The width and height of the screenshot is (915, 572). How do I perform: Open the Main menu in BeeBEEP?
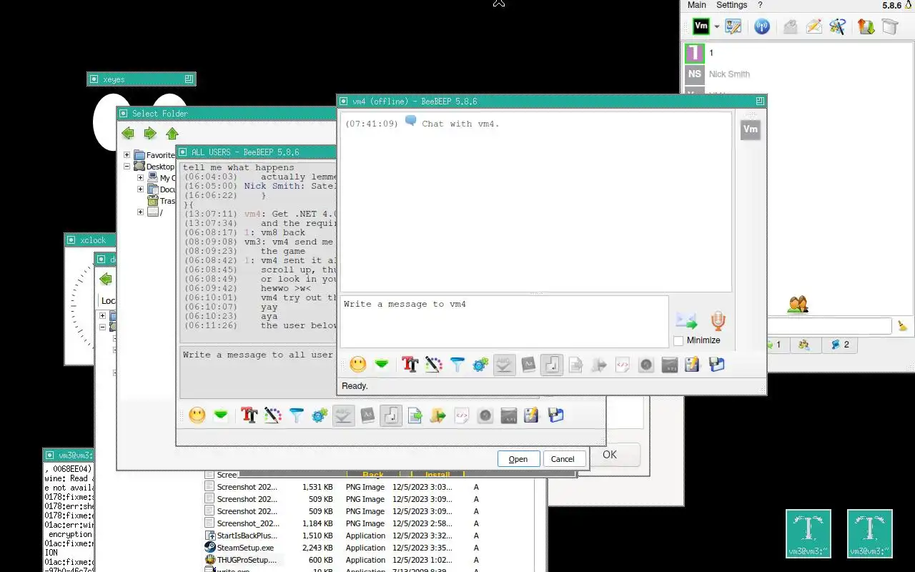(x=697, y=5)
